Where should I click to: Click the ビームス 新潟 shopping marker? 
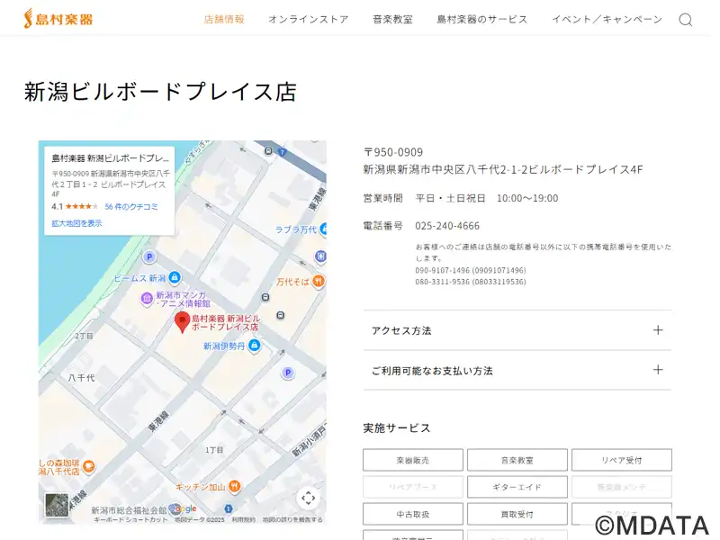coord(175,278)
